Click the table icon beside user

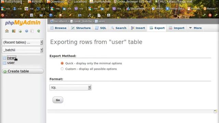pos(4,63)
